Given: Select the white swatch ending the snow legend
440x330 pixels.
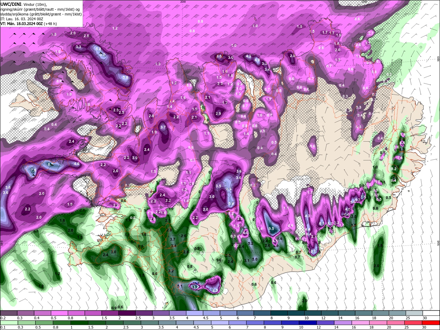Looking at the screenshot, I should coord(431,313).
